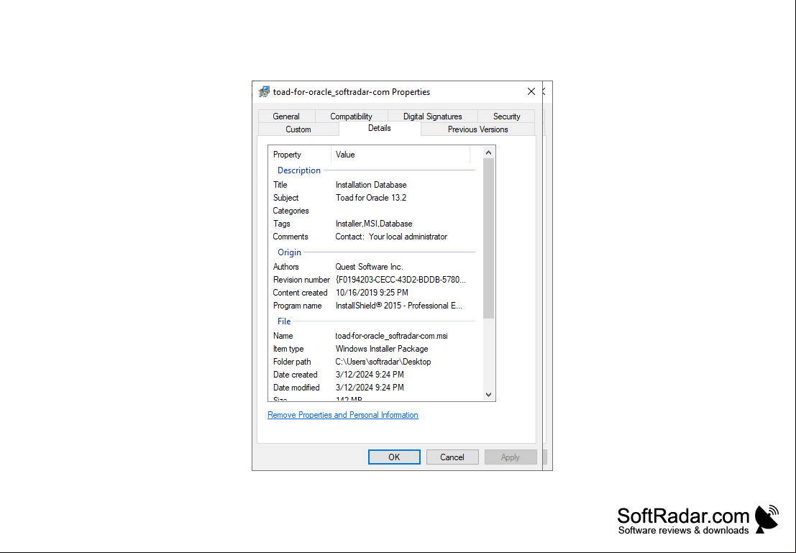The width and height of the screenshot is (796, 553).
Task: Select the Content created value 10/16/2019 9:25 PM
Action: click(x=372, y=293)
